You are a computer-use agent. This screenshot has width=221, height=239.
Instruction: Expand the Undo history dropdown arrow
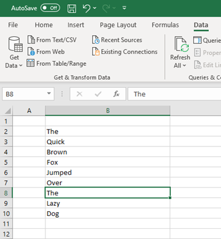[x=94, y=8]
